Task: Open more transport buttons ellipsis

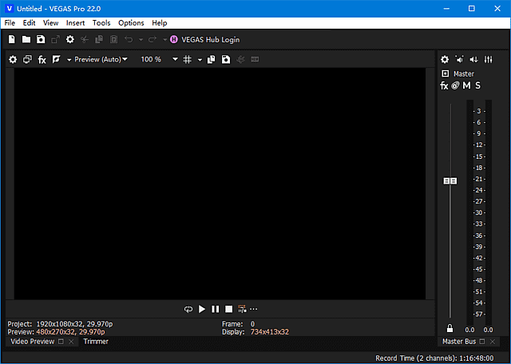Action: pyautogui.click(x=254, y=309)
